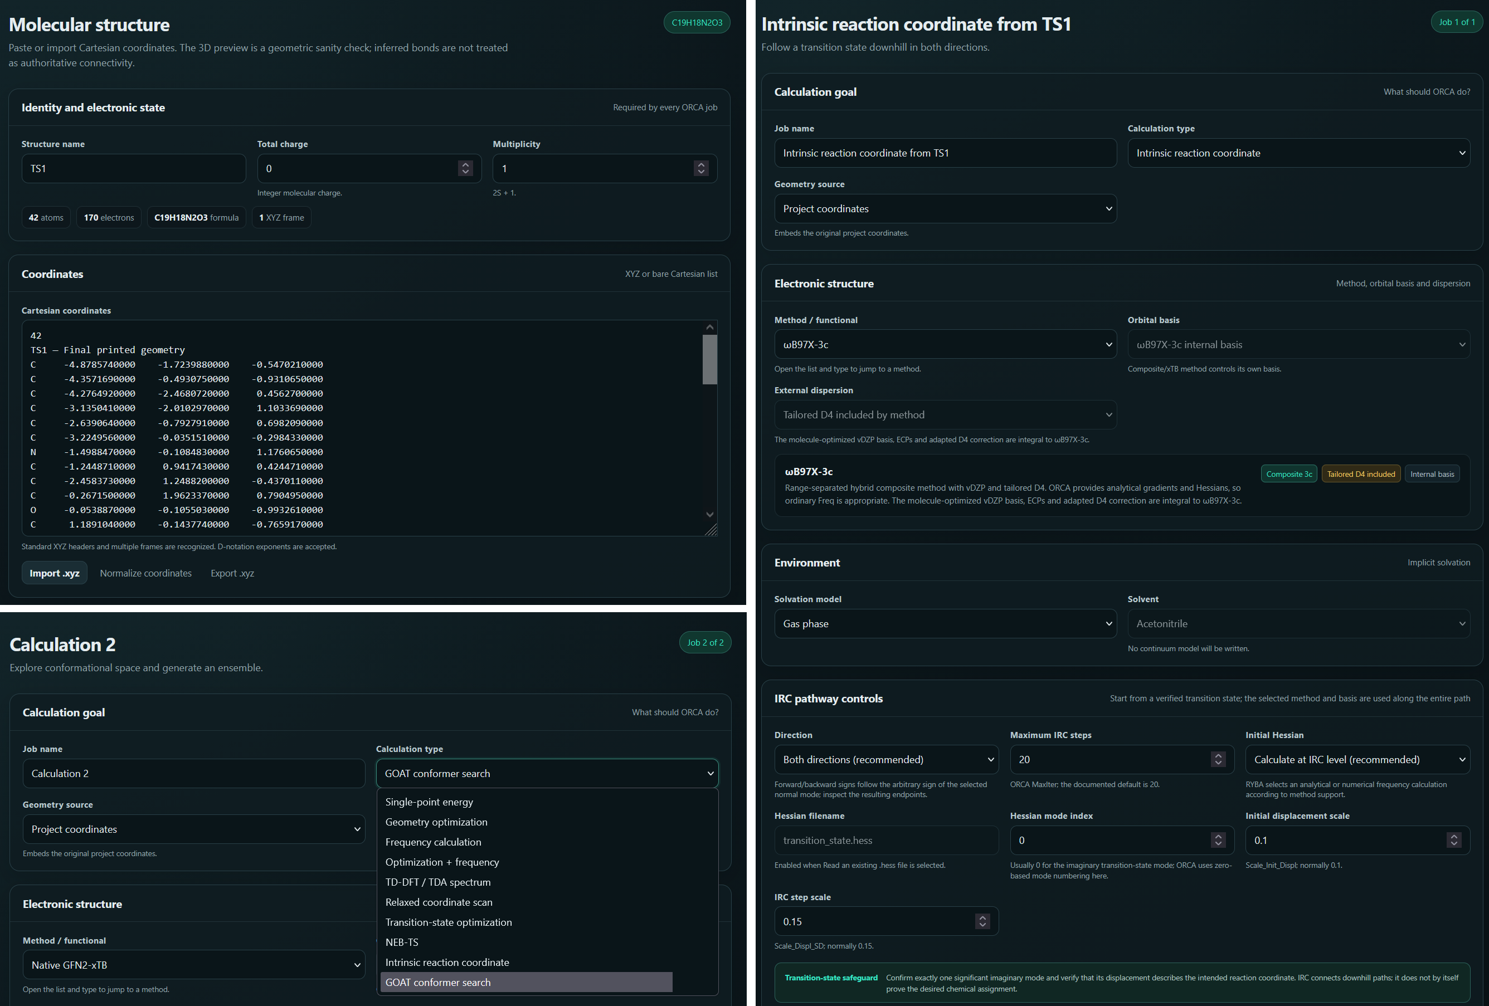1489x1006 pixels.
Task: Open the Direction dropdown showing Both directions
Action: pyautogui.click(x=886, y=759)
